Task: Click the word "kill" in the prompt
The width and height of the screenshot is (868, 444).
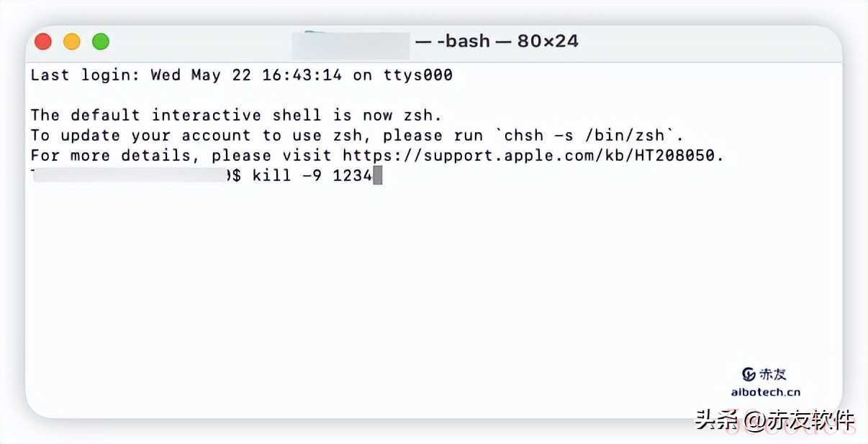Action: pyautogui.click(x=272, y=176)
